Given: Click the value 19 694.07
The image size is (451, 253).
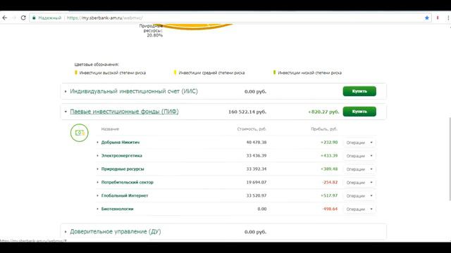Looking at the screenshot, I should pos(257,183).
